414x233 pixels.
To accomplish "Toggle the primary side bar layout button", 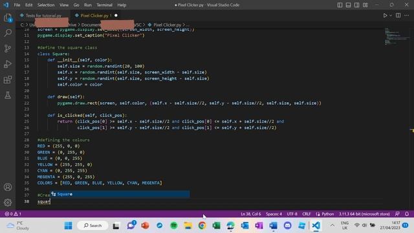I will (340, 5).
